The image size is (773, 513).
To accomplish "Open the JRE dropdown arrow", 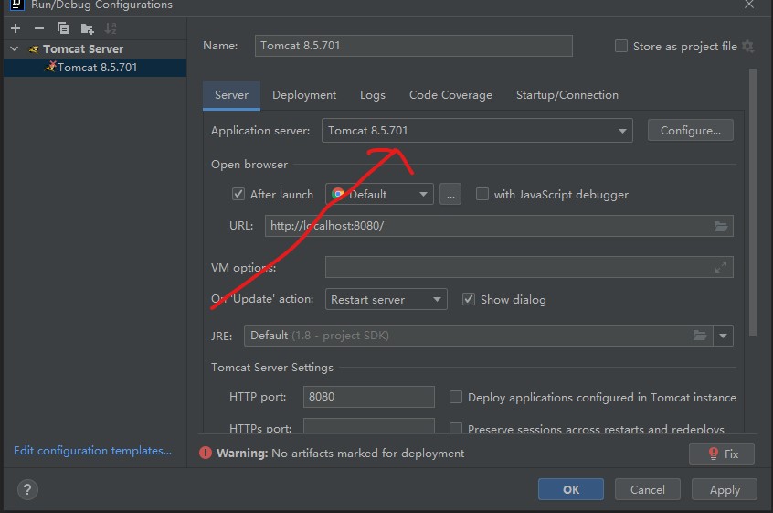I will [723, 336].
